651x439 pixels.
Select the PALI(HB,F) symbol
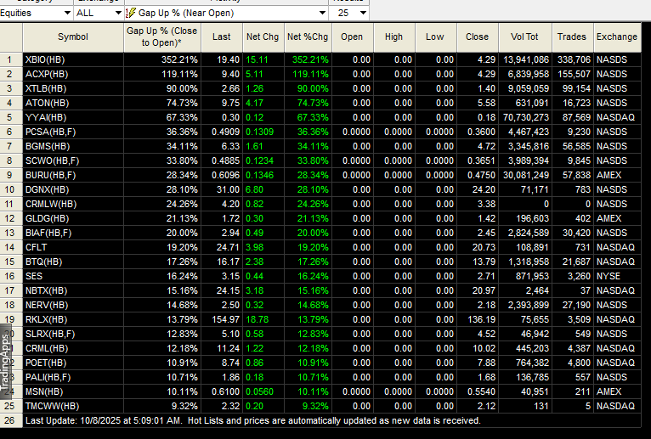[48, 377]
